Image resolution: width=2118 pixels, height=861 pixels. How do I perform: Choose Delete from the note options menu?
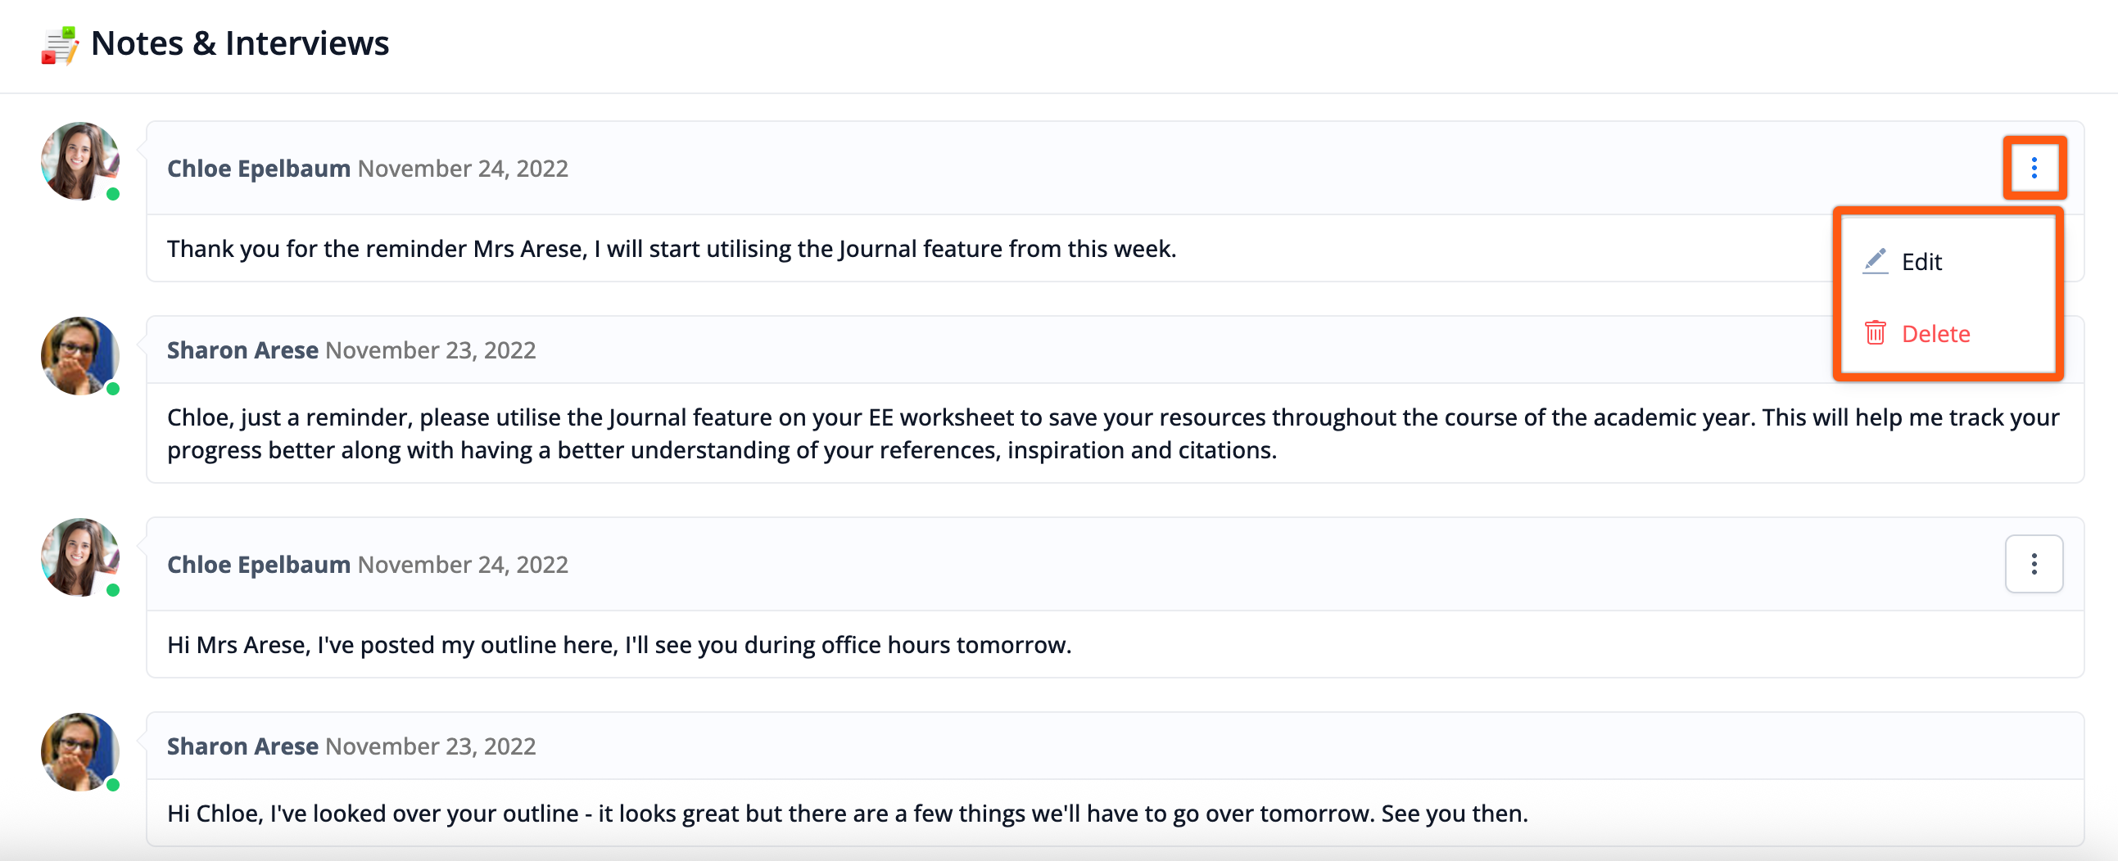(1935, 335)
